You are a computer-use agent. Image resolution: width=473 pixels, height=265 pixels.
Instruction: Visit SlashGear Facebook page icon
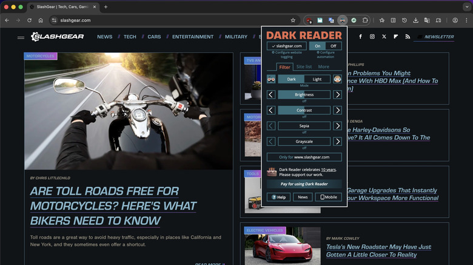tap(360, 37)
